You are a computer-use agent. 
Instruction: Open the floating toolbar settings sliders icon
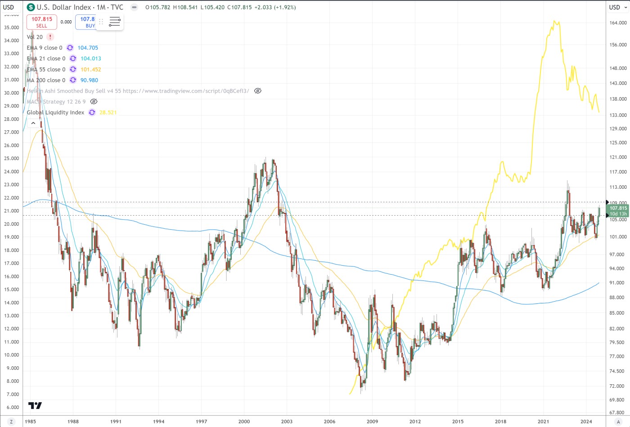click(x=115, y=22)
